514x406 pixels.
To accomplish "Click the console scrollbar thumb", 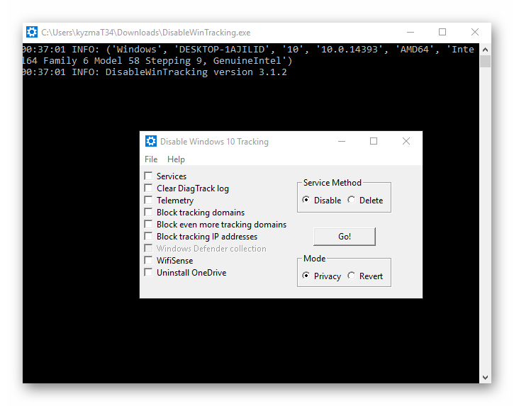I will pos(485,61).
